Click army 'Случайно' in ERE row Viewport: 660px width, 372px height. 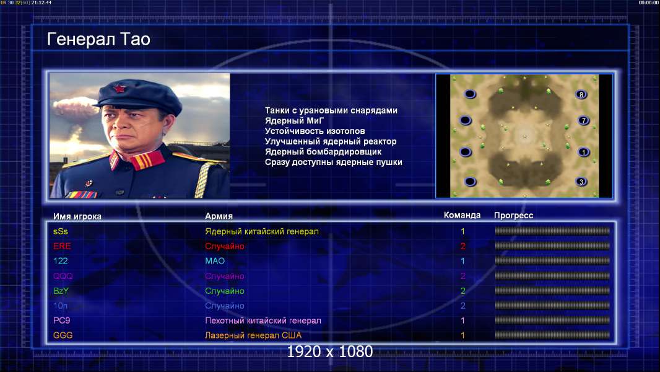[x=225, y=246]
